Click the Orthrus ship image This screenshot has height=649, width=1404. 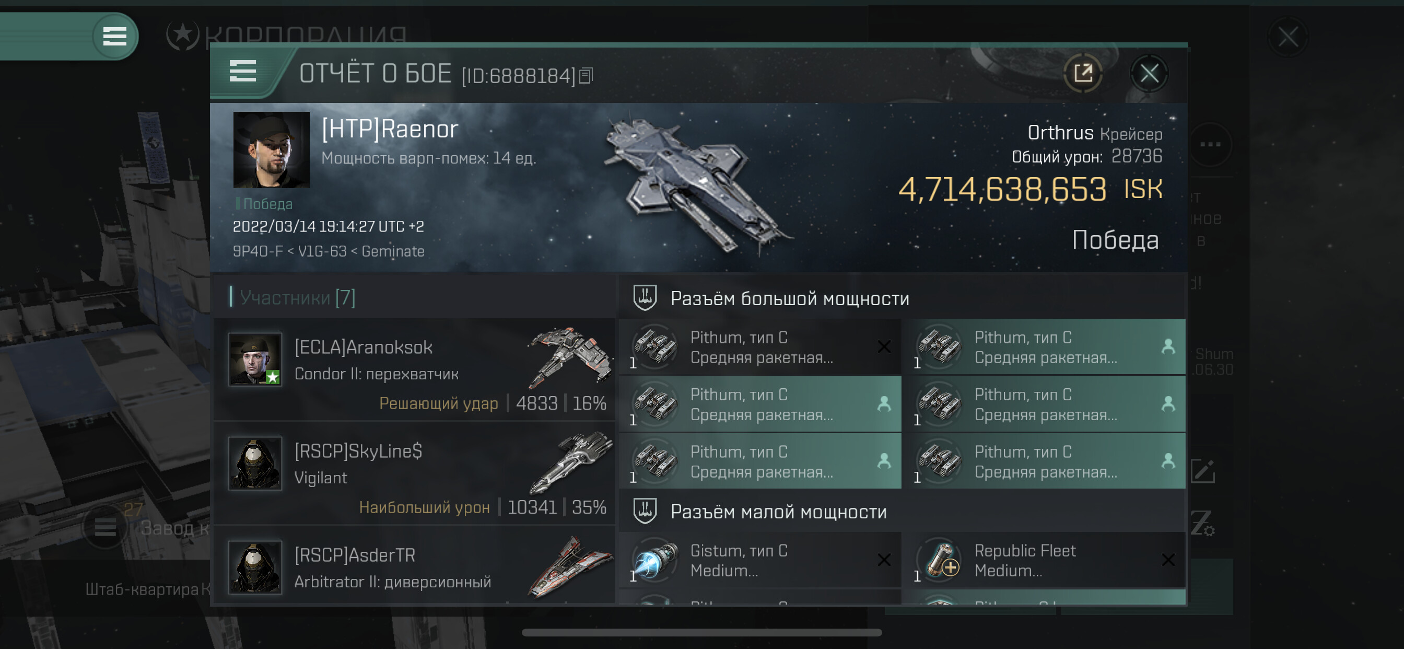(x=698, y=184)
